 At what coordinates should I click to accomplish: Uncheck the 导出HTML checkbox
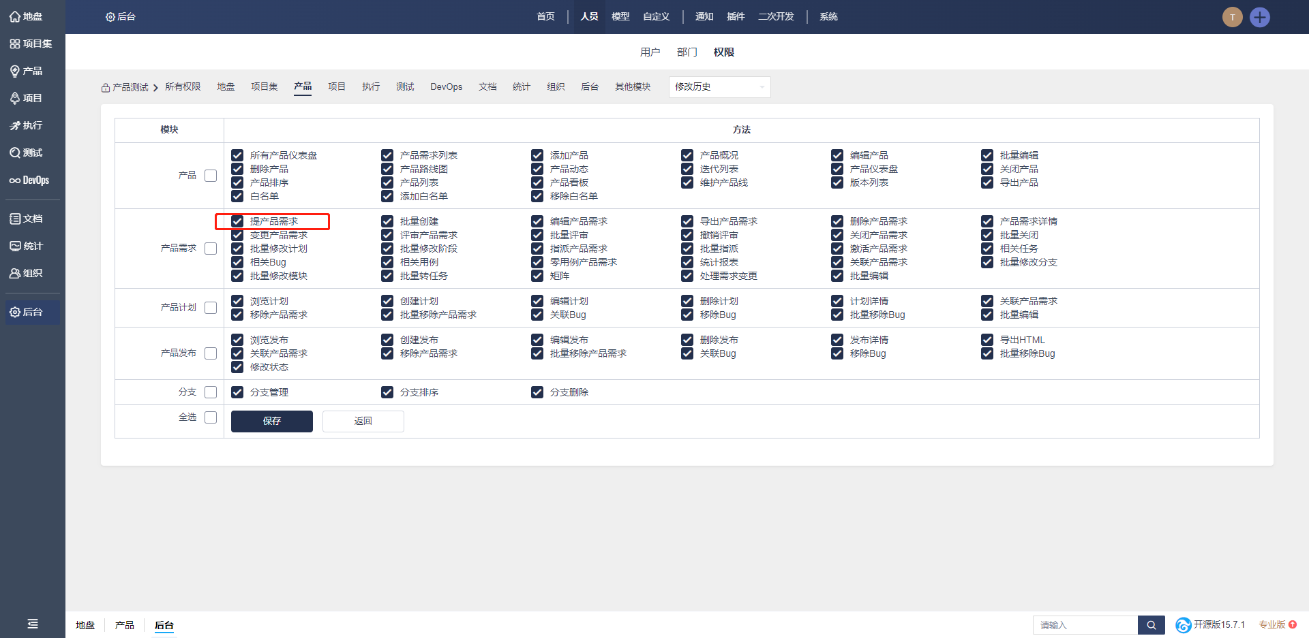point(987,340)
